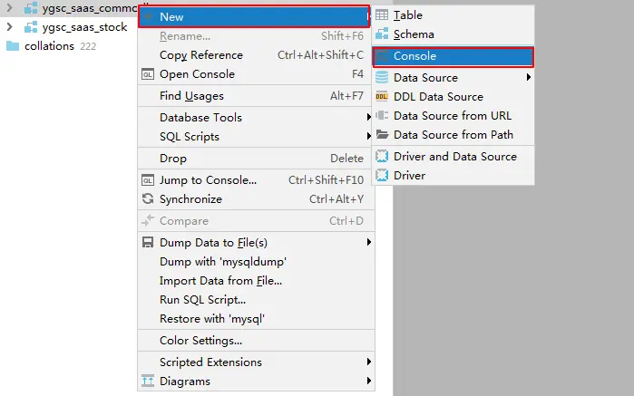
Task: Click the Jump to Console QL icon
Action: click(x=148, y=180)
